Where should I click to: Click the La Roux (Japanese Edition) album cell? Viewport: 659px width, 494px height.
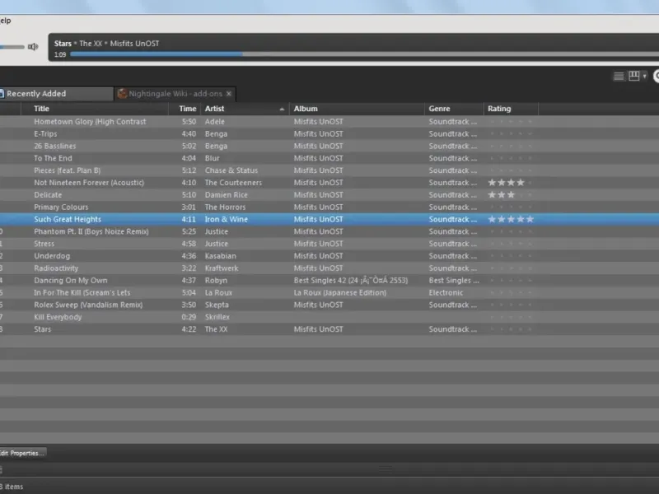coord(340,292)
